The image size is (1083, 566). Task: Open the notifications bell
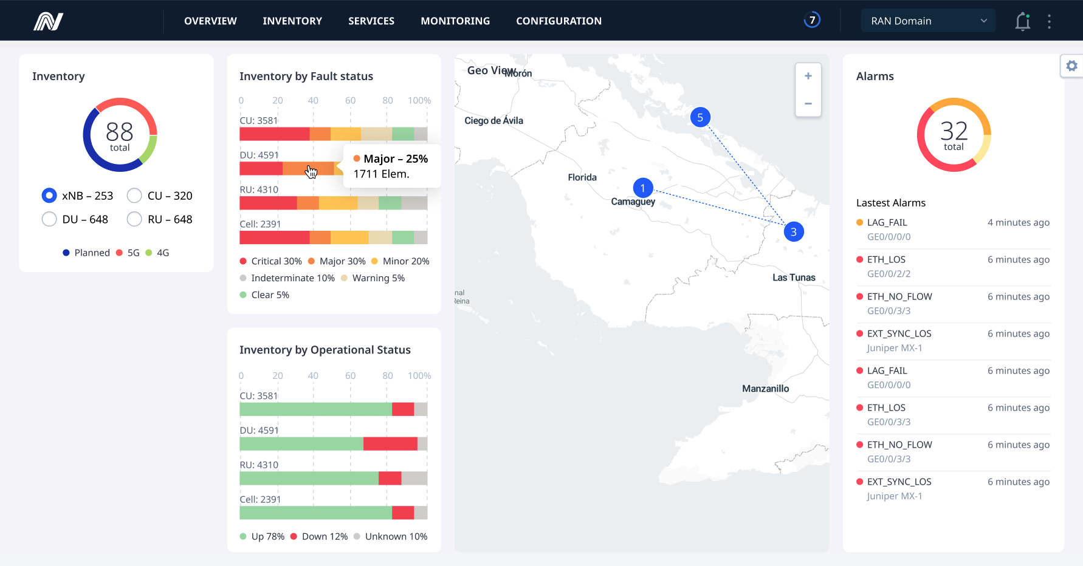point(1023,21)
